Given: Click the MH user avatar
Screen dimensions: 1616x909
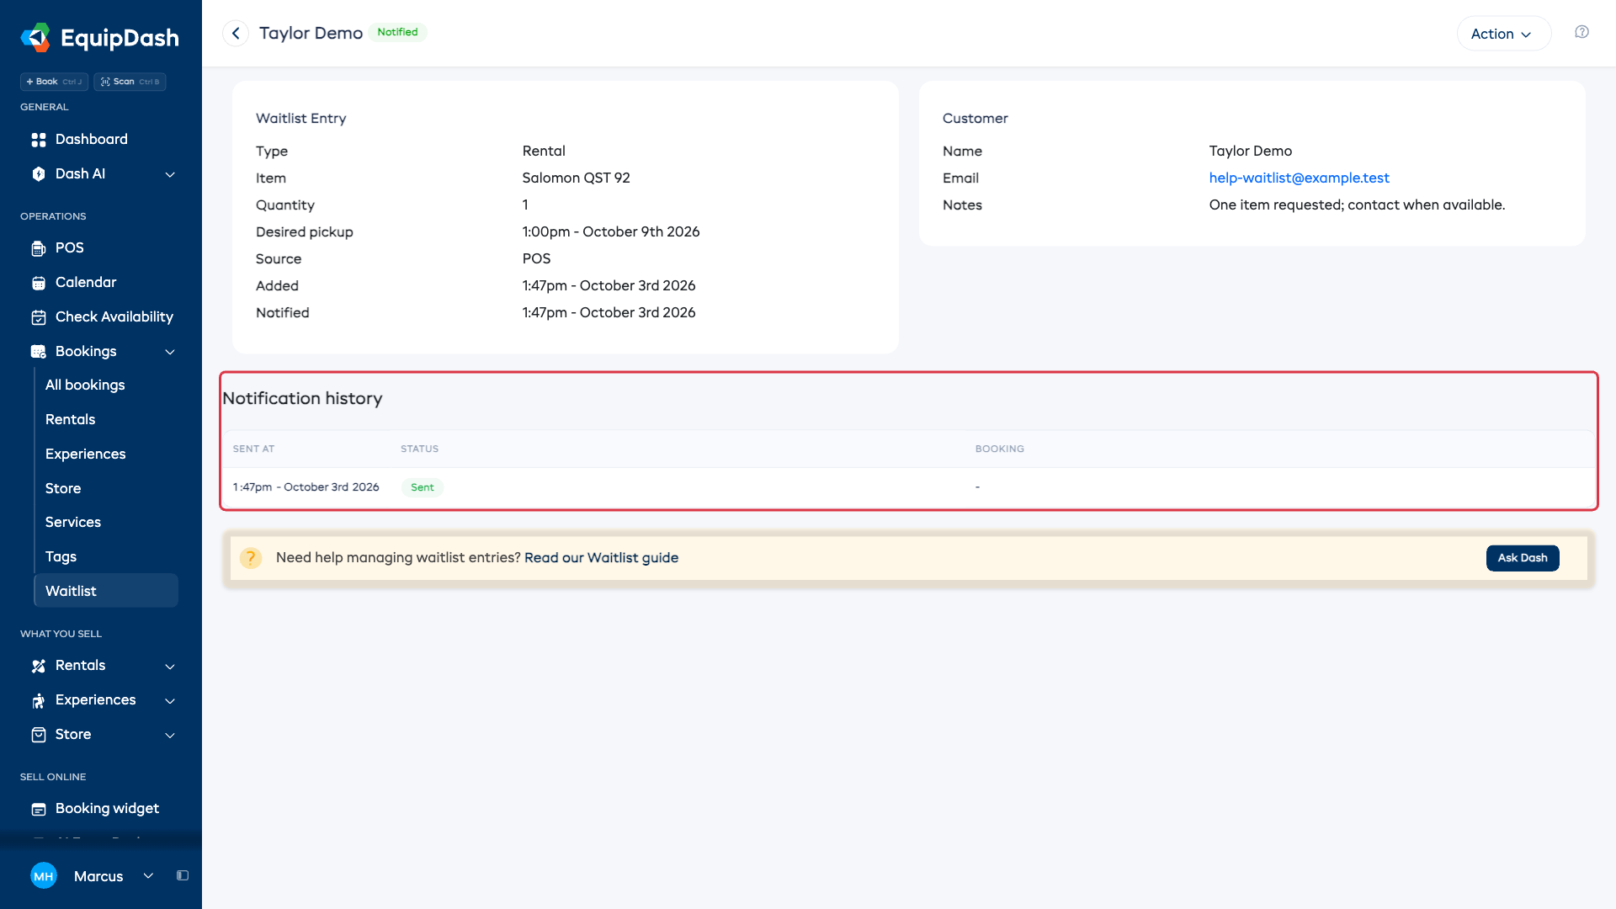Looking at the screenshot, I should coord(44,876).
